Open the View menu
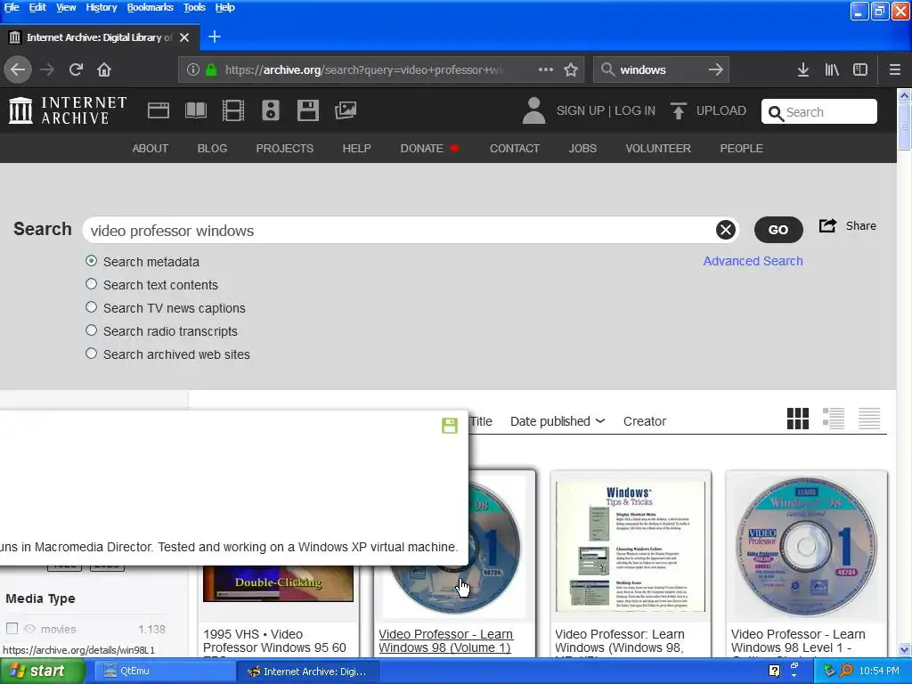The height and width of the screenshot is (684, 912). tap(66, 7)
